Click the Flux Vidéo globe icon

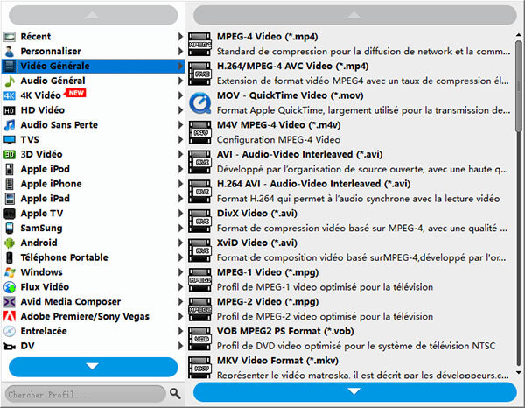tap(10, 287)
